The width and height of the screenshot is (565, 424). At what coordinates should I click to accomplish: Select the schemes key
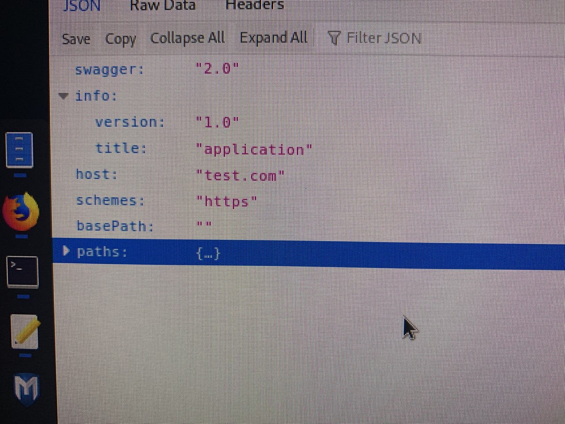click(110, 201)
